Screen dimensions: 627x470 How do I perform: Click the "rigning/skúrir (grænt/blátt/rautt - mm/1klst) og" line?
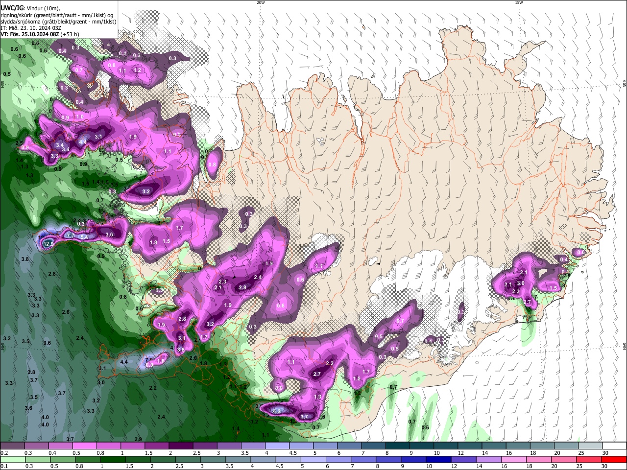tap(57, 15)
